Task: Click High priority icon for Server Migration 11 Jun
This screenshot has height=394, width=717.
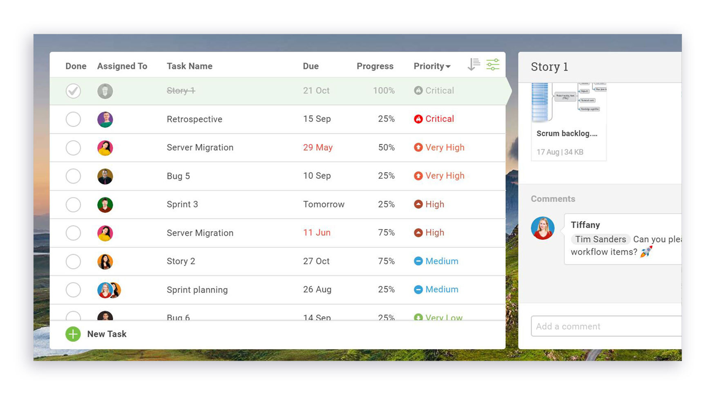Action: point(418,232)
